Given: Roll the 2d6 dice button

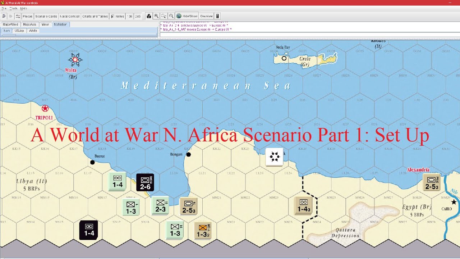Looking at the screenshot, I should (x=138, y=16).
